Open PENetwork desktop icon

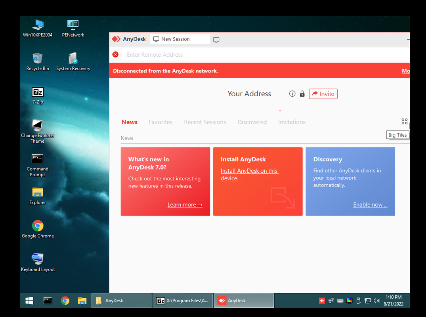[73, 28]
